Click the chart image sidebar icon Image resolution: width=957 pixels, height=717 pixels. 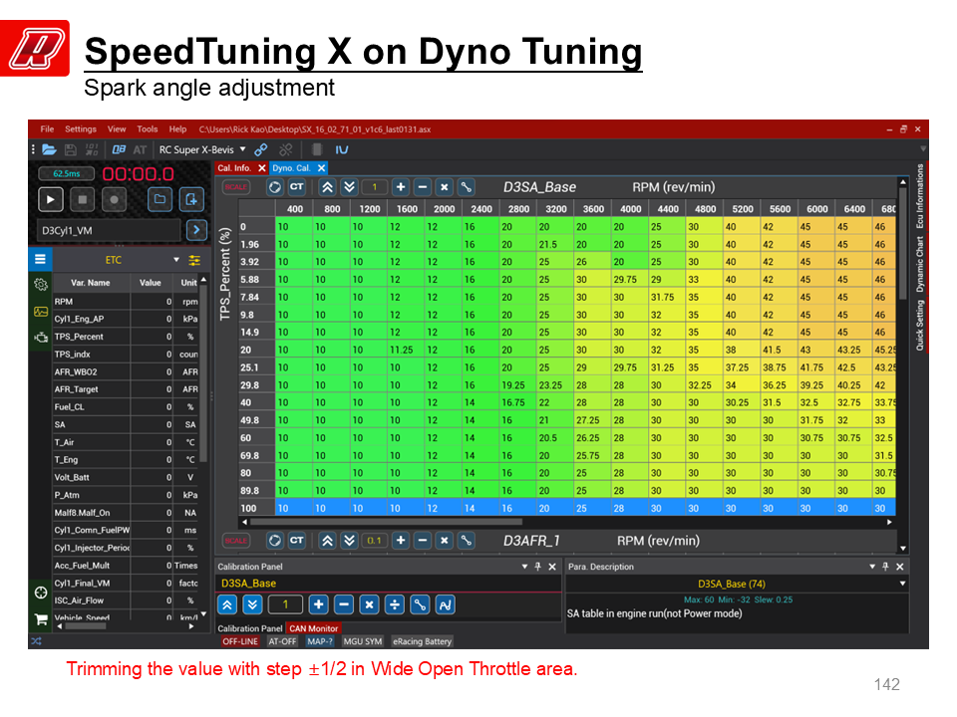point(41,312)
